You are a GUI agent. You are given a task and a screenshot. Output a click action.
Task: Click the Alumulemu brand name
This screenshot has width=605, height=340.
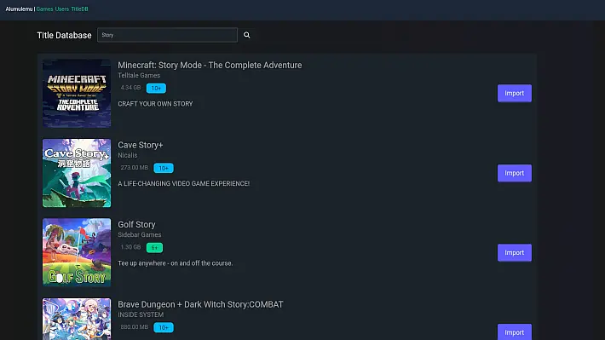pyautogui.click(x=19, y=9)
